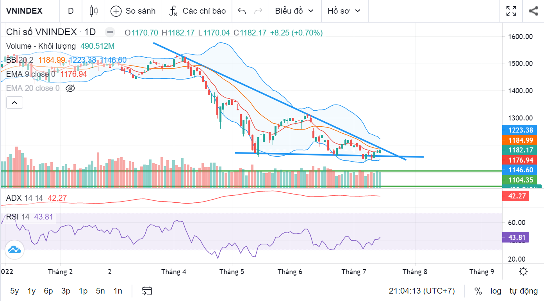Expand the Hồ sơ dropdown
Image resolution: width=544 pixels, height=301 pixels.
click(x=344, y=11)
